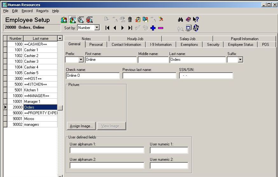Viewport: 278px width, 177px height.
Task: Switch to the Employee Status tab
Action: pyautogui.click(x=240, y=45)
